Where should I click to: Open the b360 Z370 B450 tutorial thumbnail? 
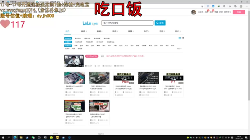point(148,78)
